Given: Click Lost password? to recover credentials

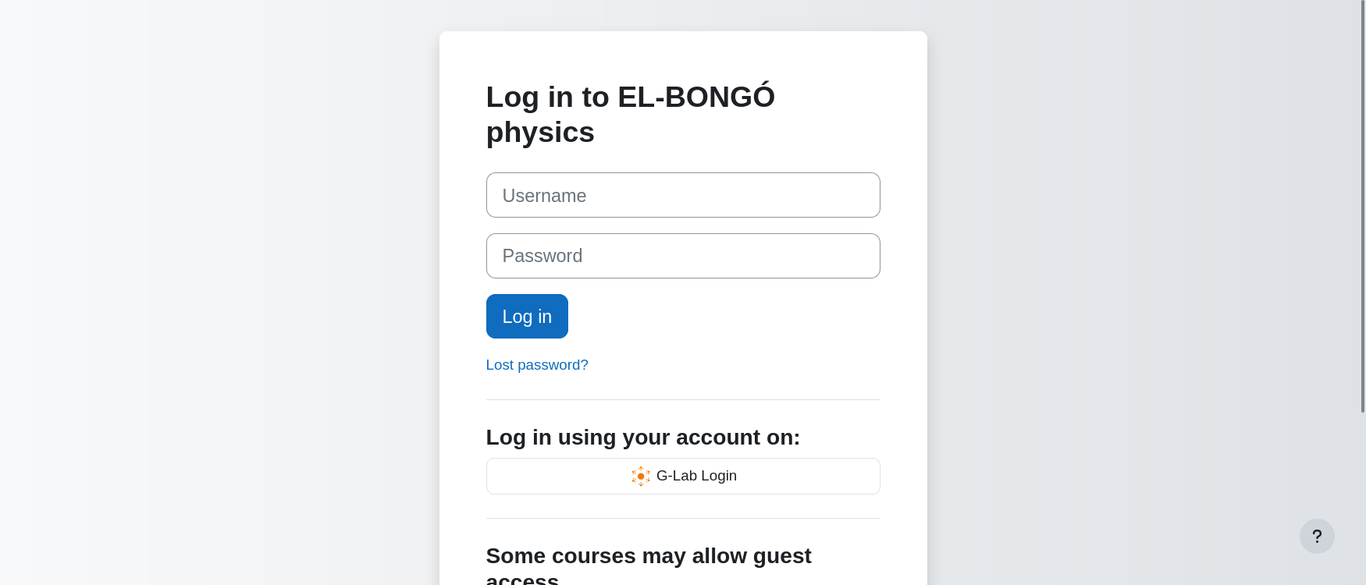Looking at the screenshot, I should (537, 365).
